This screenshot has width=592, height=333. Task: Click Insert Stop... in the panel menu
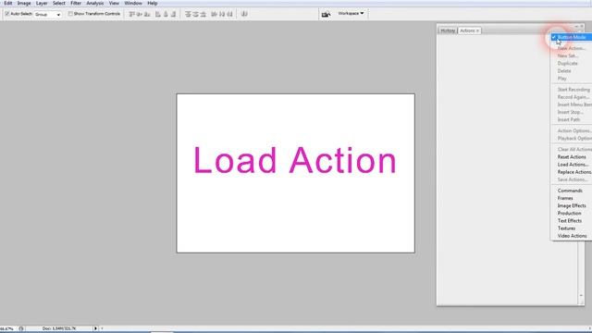pos(570,112)
